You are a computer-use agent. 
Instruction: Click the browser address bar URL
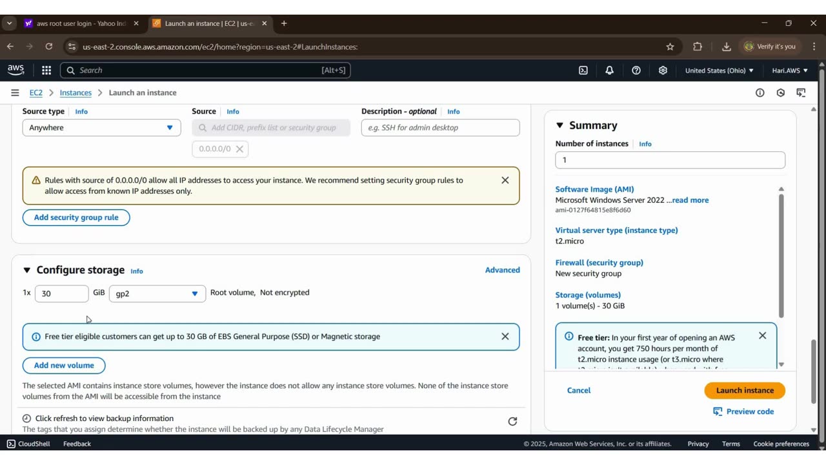(x=220, y=46)
